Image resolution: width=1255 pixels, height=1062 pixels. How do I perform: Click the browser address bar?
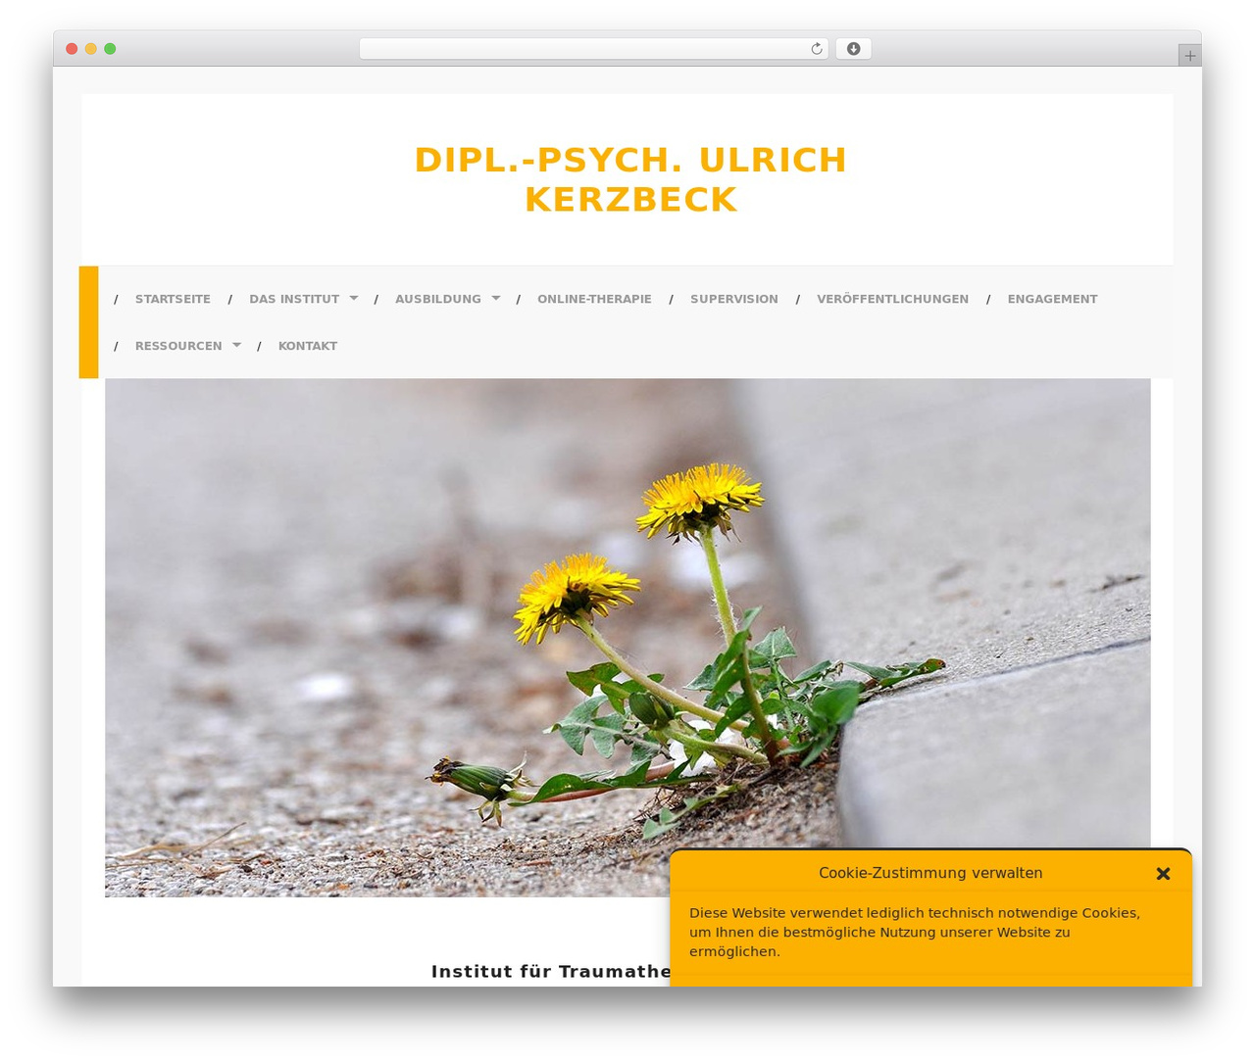coord(593,49)
